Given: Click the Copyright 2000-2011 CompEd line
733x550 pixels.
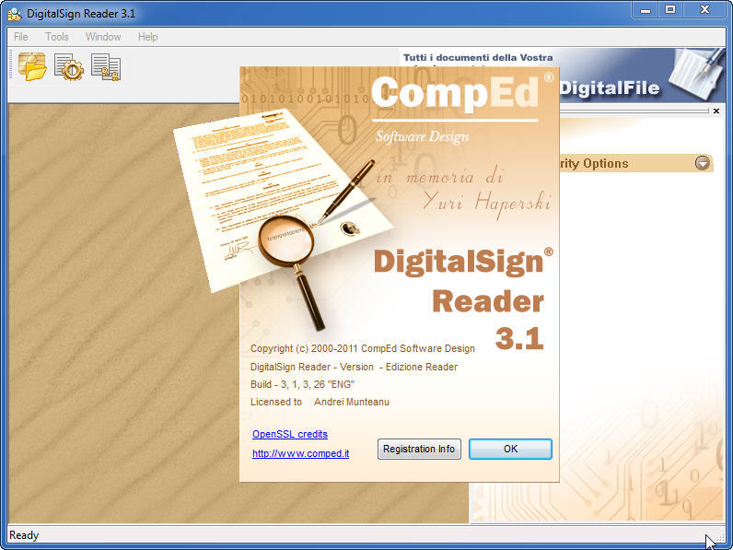Looking at the screenshot, I should click(x=362, y=348).
